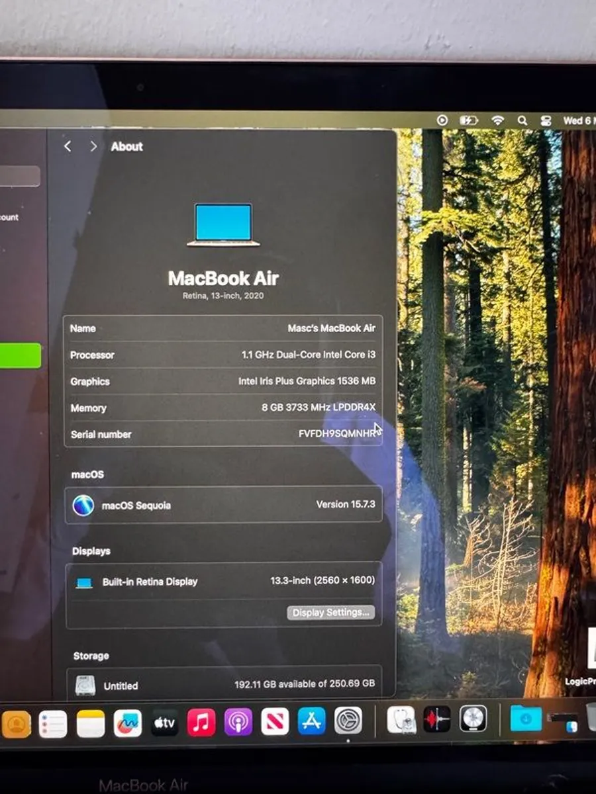
Task: Open Voice Memos from the Dock
Action: (x=437, y=719)
